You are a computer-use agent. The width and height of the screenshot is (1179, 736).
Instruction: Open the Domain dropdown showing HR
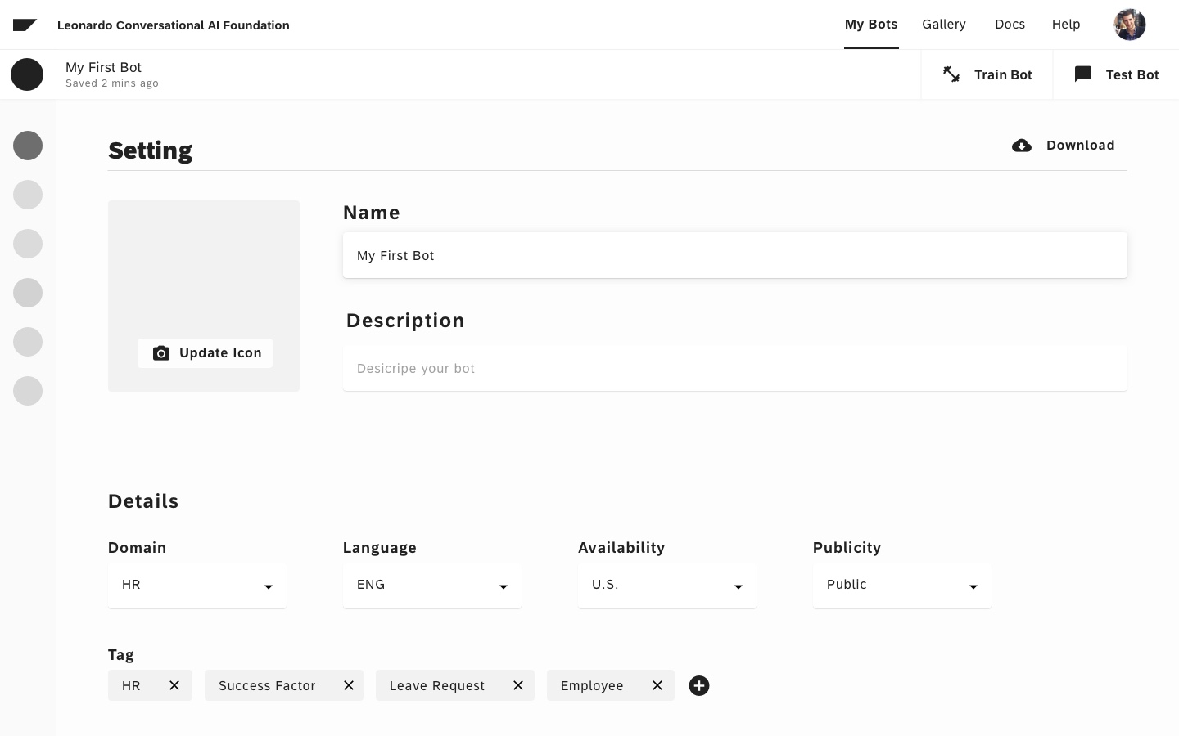click(197, 585)
